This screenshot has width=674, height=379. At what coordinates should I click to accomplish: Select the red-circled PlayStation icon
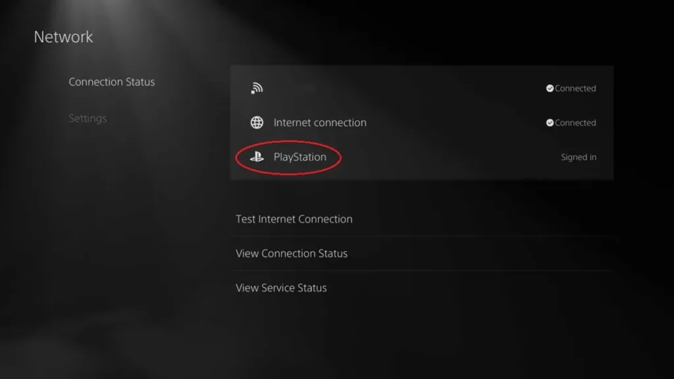pos(257,157)
